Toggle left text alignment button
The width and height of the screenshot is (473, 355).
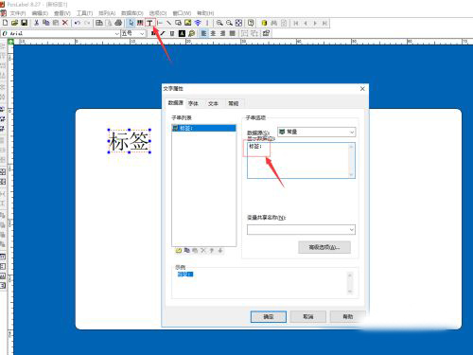(203, 33)
